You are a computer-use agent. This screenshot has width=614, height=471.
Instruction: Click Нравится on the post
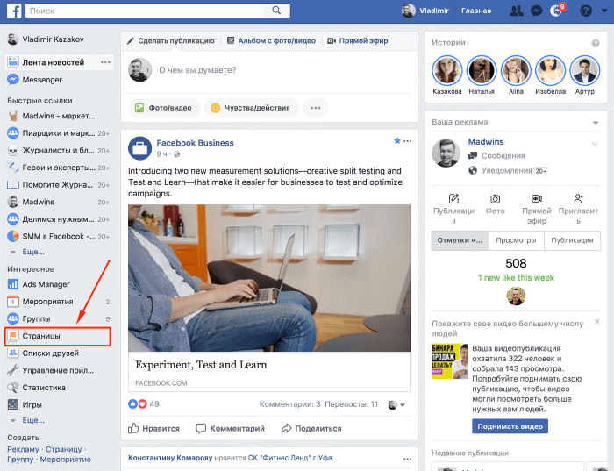[153, 428]
